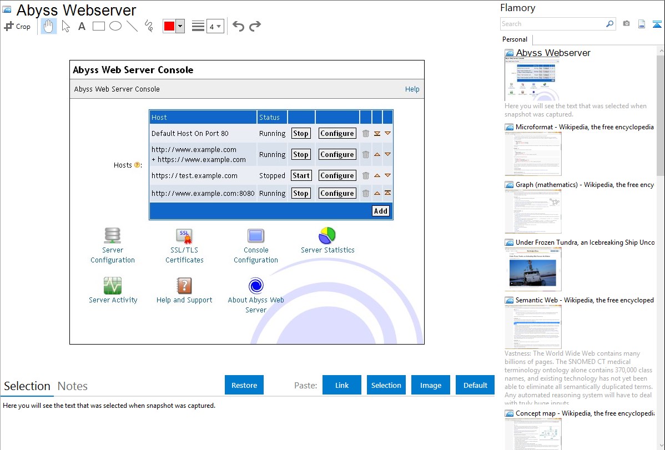Select the Crop tool
Image resolution: width=665 pixels, height=450 pixels.
[17, 26]
